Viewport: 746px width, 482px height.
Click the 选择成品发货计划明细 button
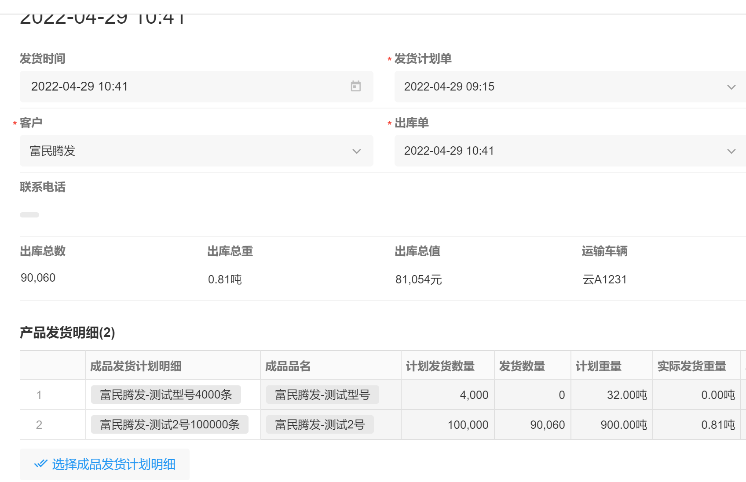click(x=105, y=464)
